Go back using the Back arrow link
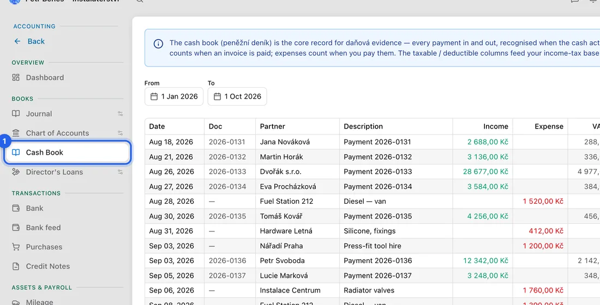The width and height of the screenshot is (600, 305). [x=29, y=41]
